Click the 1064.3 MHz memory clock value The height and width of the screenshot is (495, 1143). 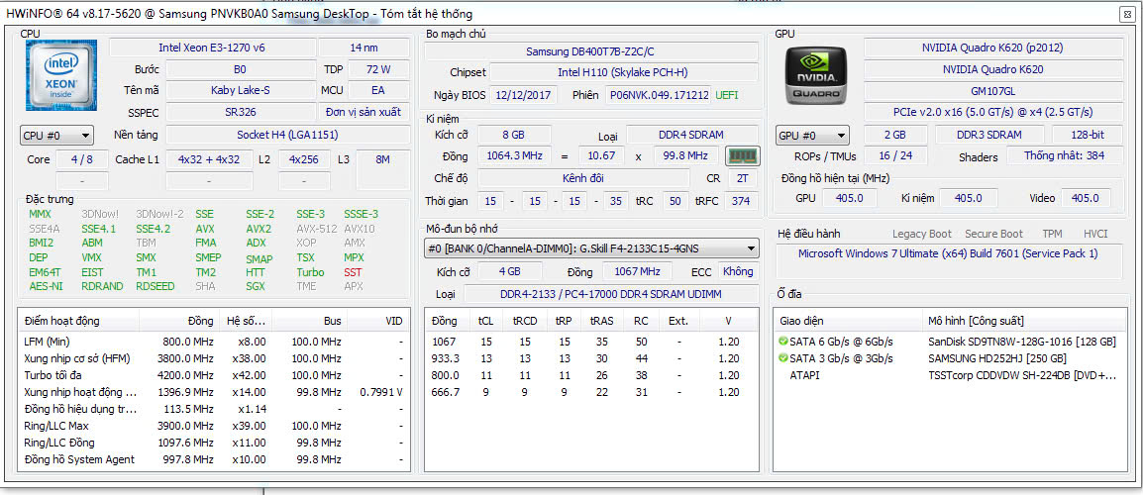pyautogui.click(x=514, y=156)
